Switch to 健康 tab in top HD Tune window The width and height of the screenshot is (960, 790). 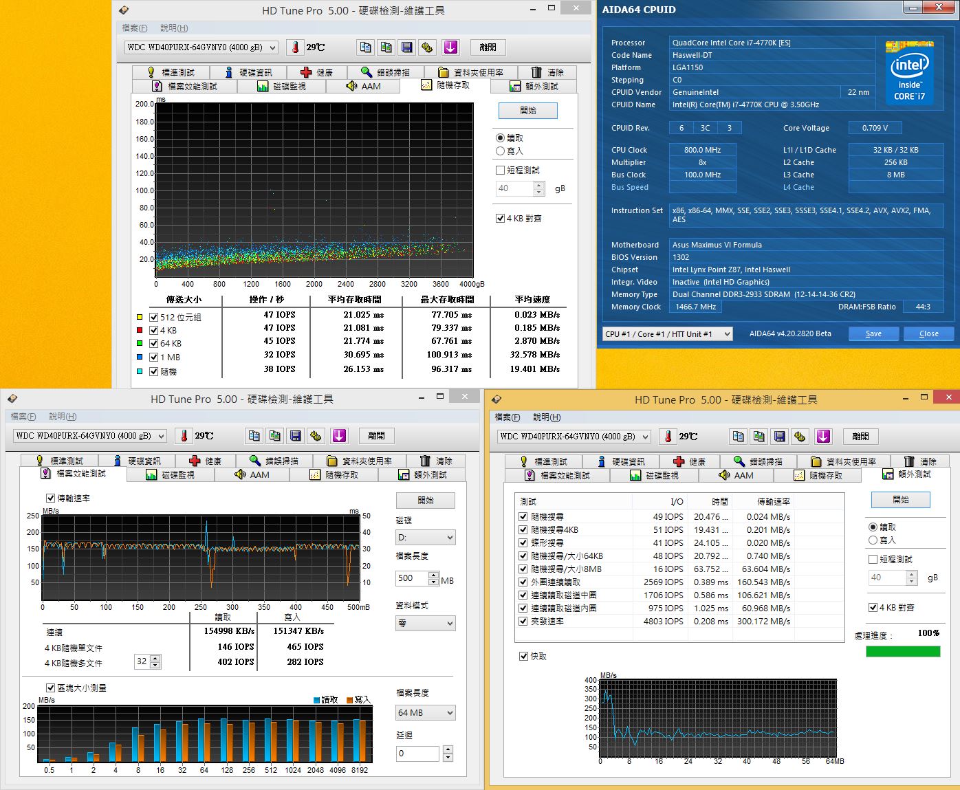tap(317, 72)
